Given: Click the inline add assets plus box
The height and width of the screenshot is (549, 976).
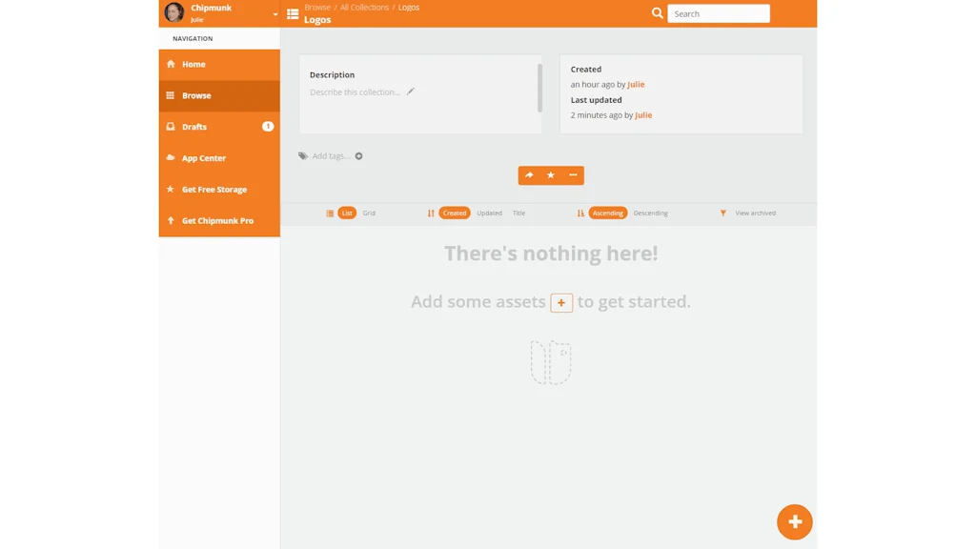Looking at the screenshot, I should (561, 303).
